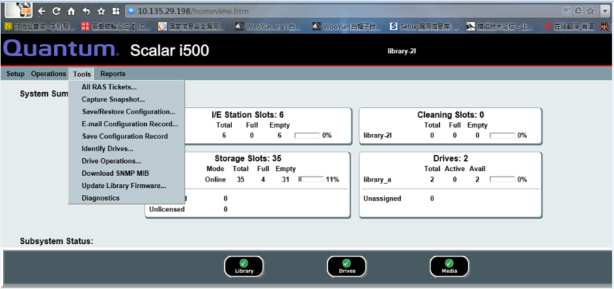Screen dimensions: 614x289
Task: Open the 国家信息安全漏洞 bookmark
Action: pyautogui.click(x=191, y=27)
